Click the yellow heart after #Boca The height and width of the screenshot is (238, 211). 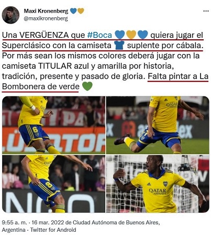[x=131, y=35]
